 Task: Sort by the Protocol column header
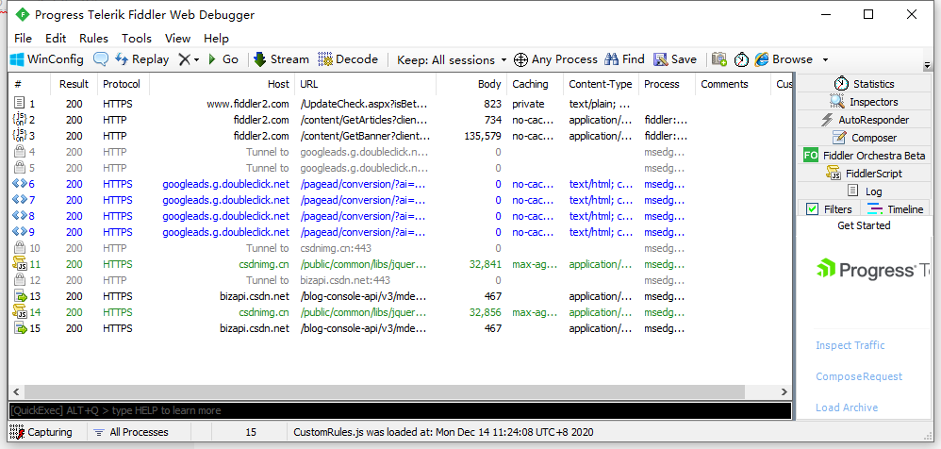tap(122, 84)
